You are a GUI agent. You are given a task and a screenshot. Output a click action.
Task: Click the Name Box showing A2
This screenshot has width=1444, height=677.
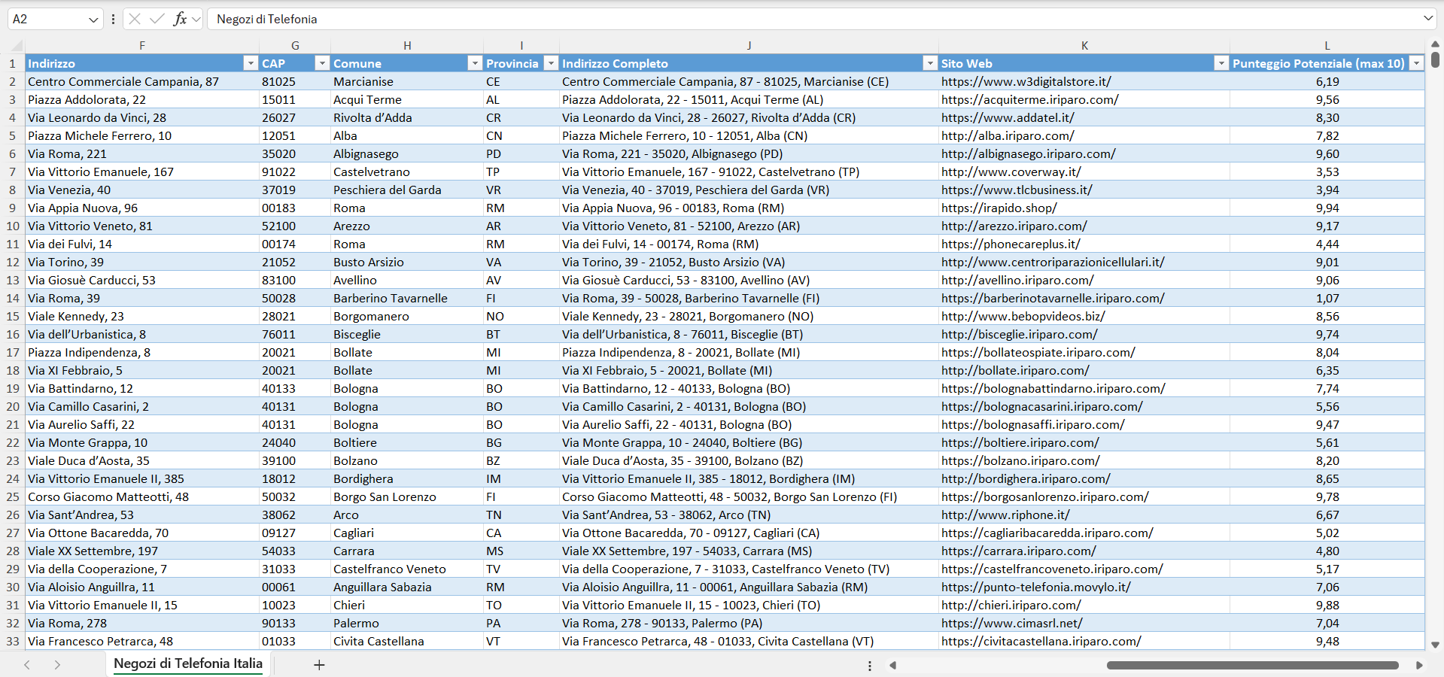[46, 19]
